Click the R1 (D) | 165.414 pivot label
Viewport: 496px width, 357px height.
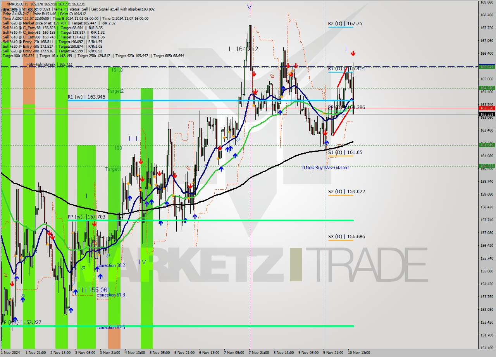[x=346, y=69]
